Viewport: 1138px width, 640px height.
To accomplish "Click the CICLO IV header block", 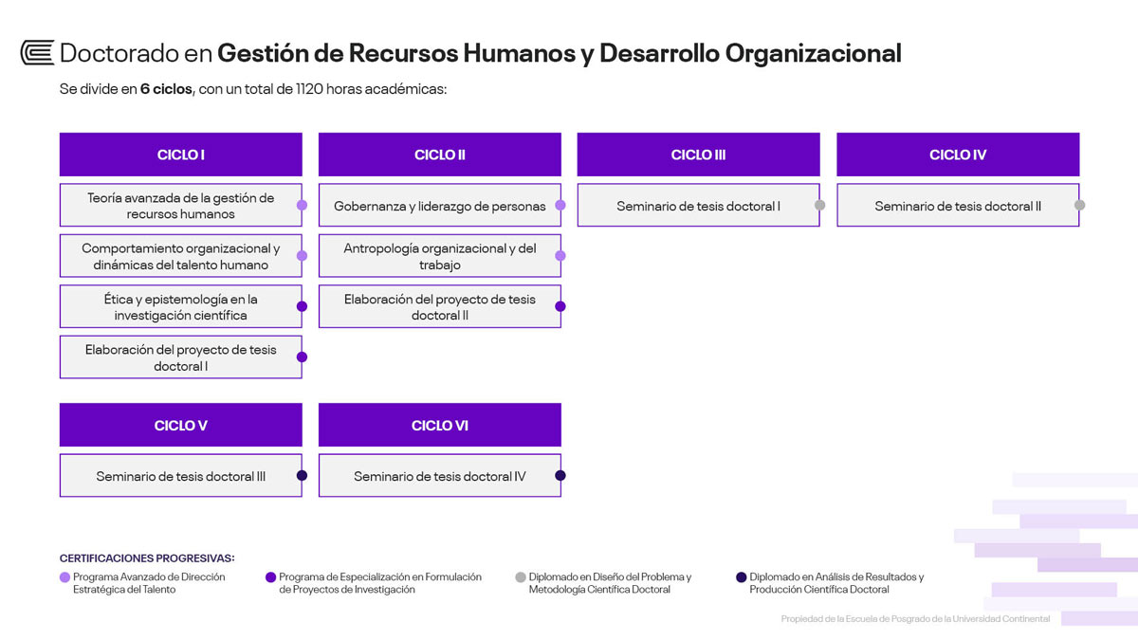I will tap(957, 155).
